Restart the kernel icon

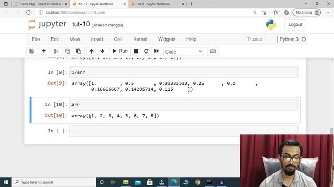(146, 51)
